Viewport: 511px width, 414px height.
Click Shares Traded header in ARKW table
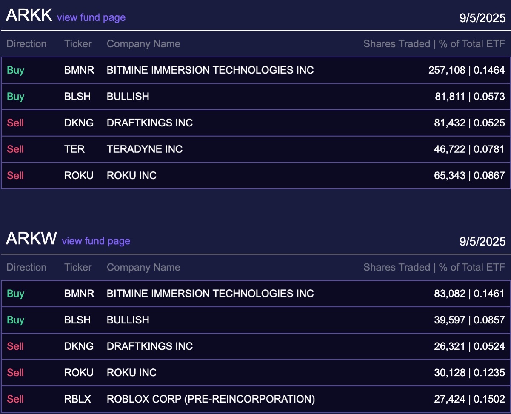click(397, 267)
